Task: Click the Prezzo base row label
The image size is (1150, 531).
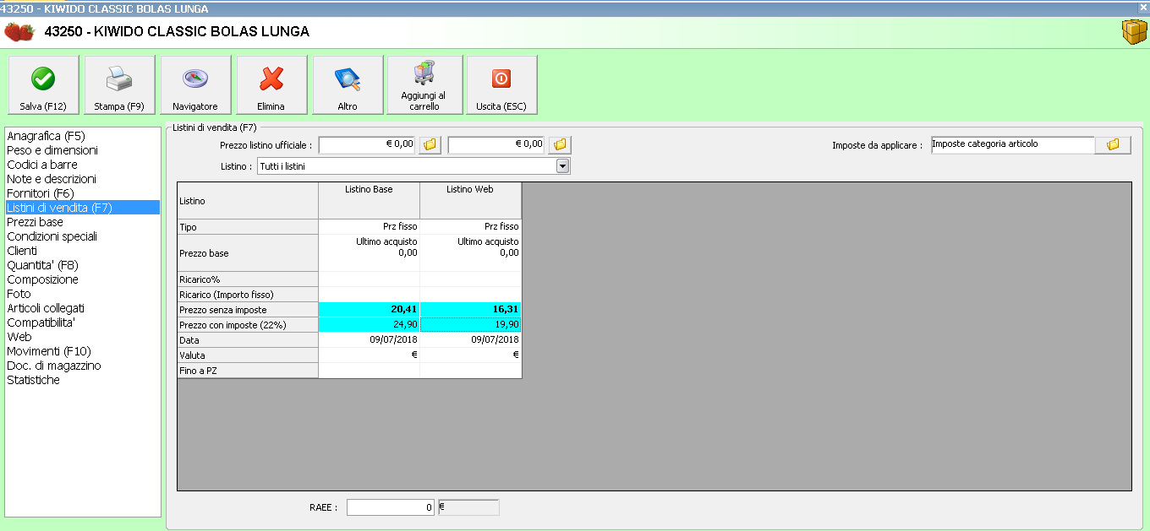Action: pyautogui.click(x=248, y=252)
